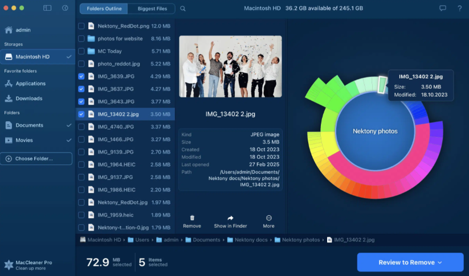Go to Documents in the breadcrumb path

[x=206, y=240]
